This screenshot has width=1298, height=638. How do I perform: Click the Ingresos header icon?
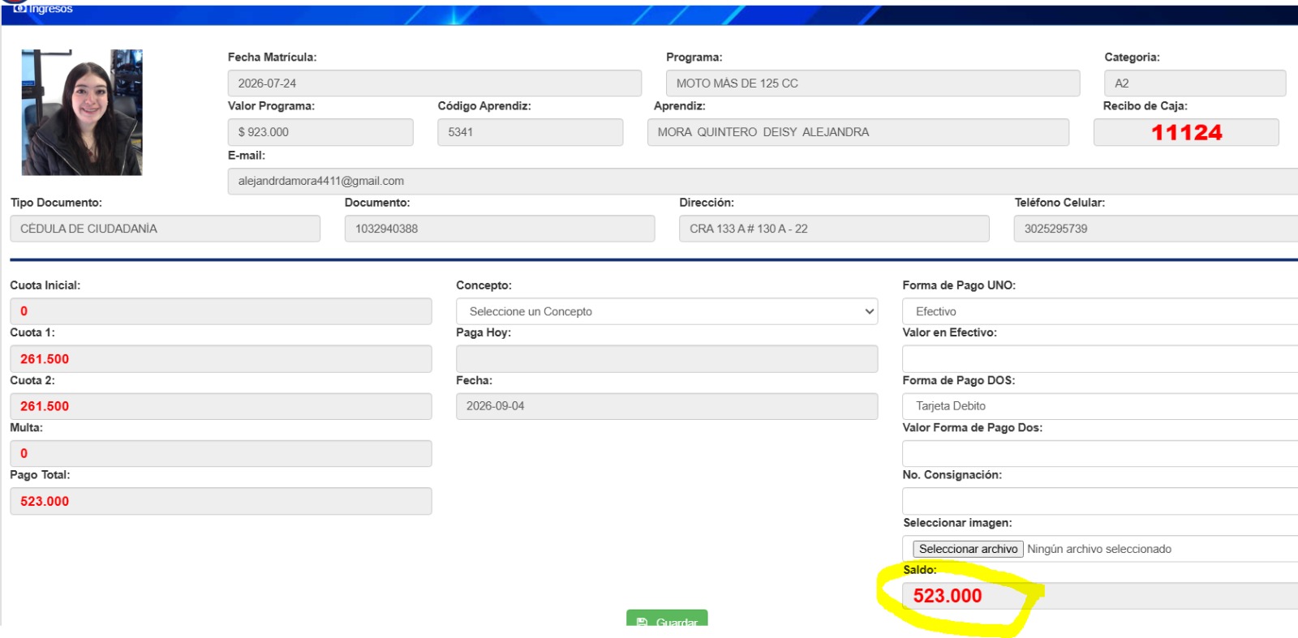pos(20,8)
